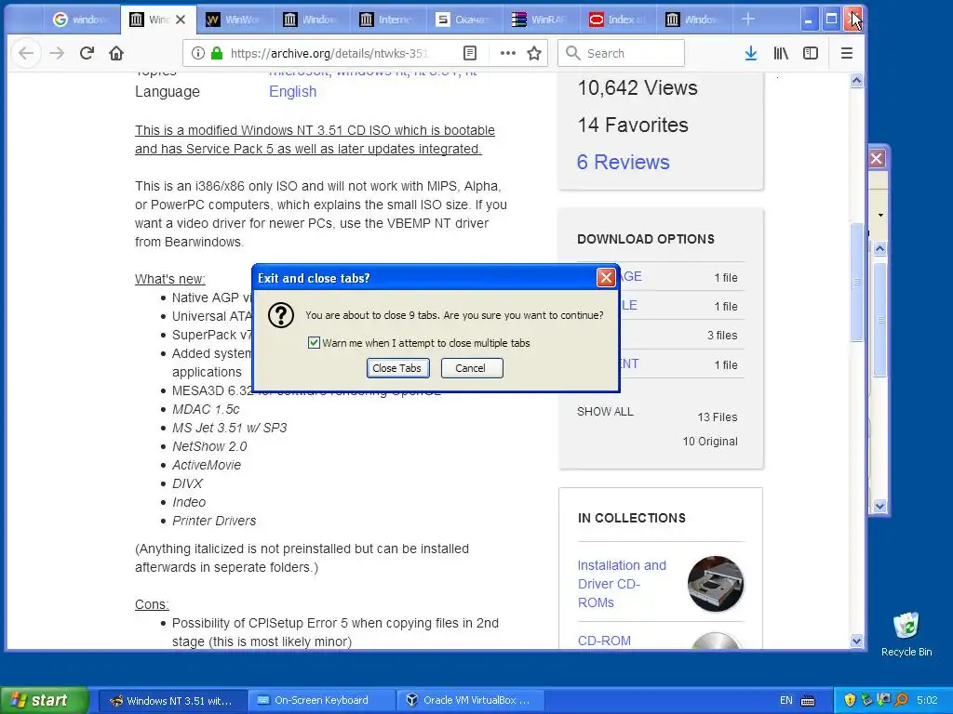Click the 10 Original link

point(710,442)
